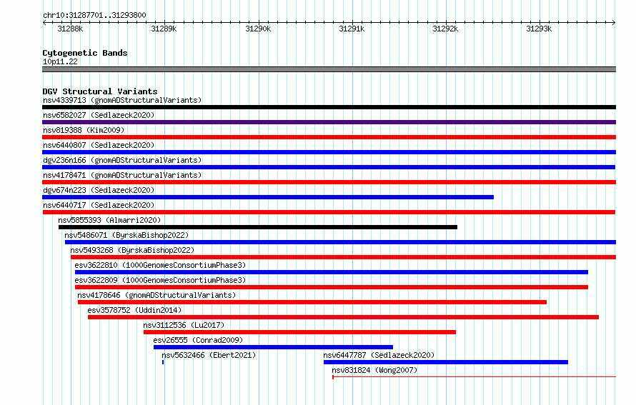Open nsv6447787 (Sedlazeck2020) label
The width and height of the screenshot is (636, 405).
(379, 355)
